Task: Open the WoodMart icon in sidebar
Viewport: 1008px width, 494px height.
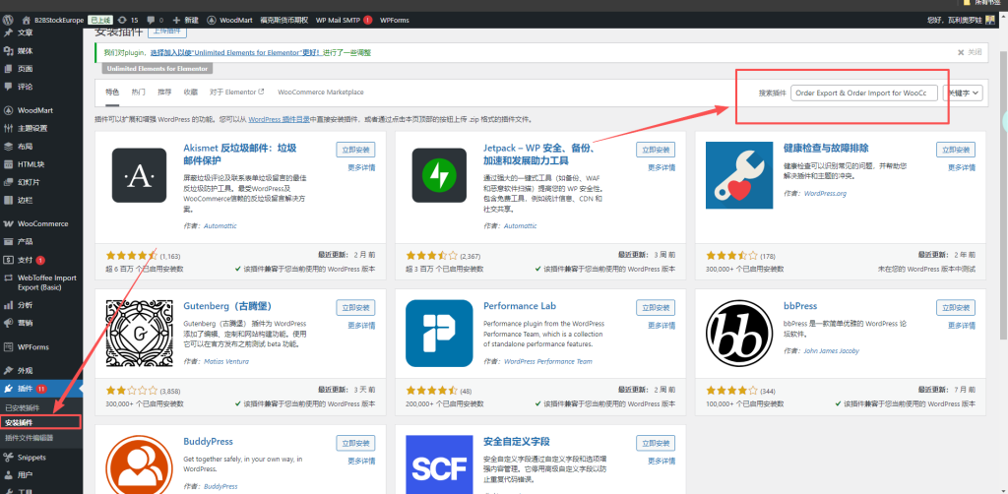Action: click(x=8, y=110)
